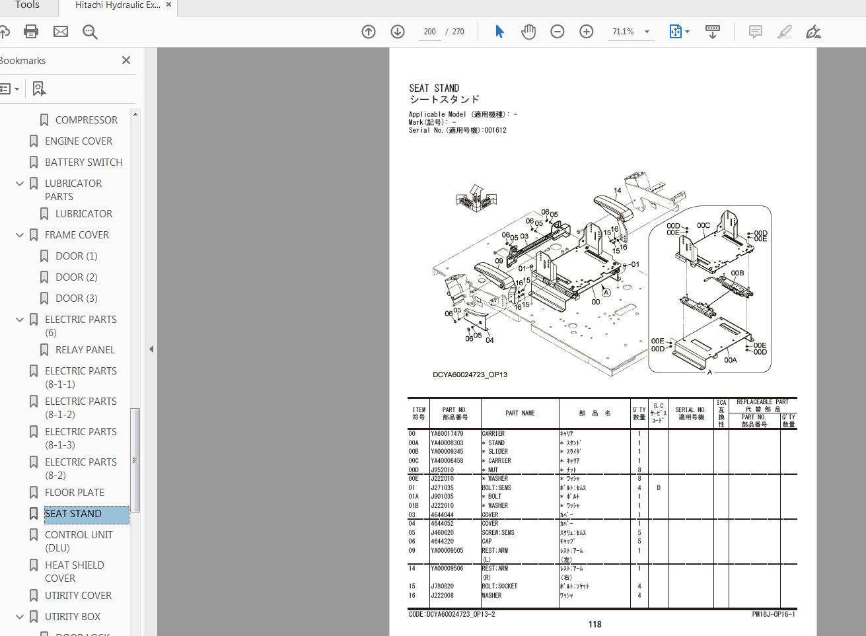Image resolution: width=866 pixels, height=636 pixels.
Task: Collapse the FRAME COVER bookmark tree
Action: pos(19,234)
